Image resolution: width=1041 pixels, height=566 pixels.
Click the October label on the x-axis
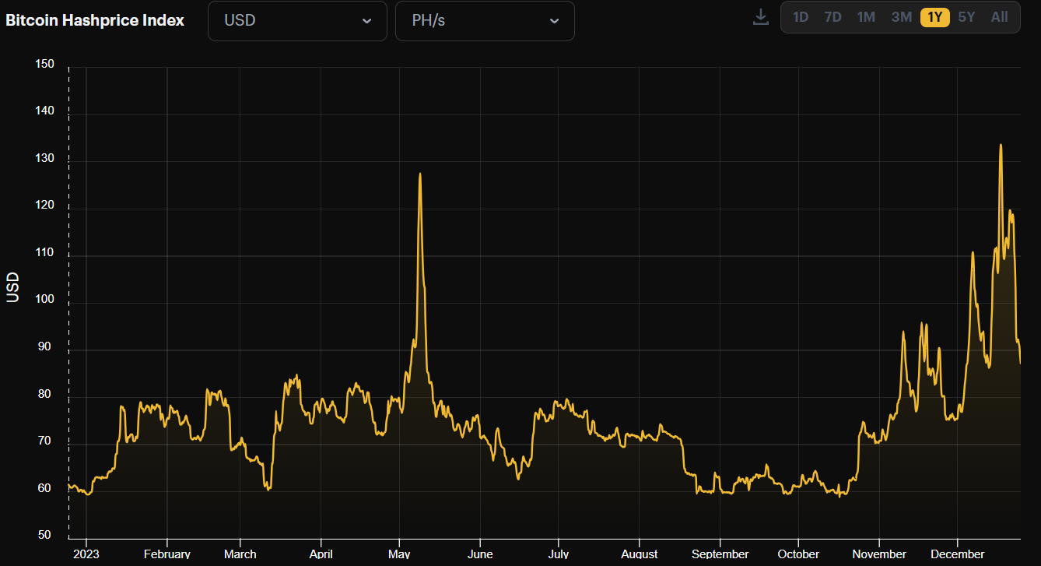pos(798,554)
